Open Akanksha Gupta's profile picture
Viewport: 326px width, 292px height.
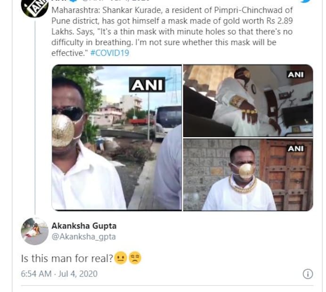coord(35,231)
